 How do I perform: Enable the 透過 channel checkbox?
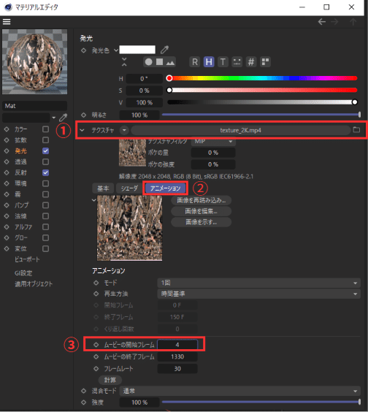click(x=45, y=161)
